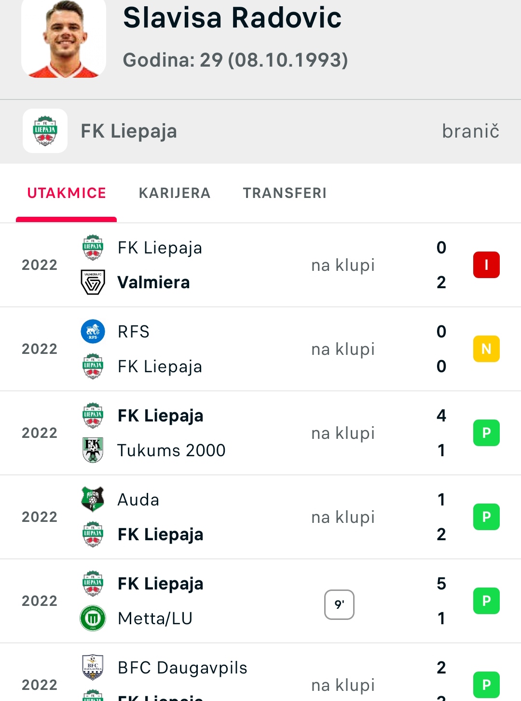This screenshot has height=701, width=521.
Task: Open the TRANSFERI tab
Action: pos(285,193)
